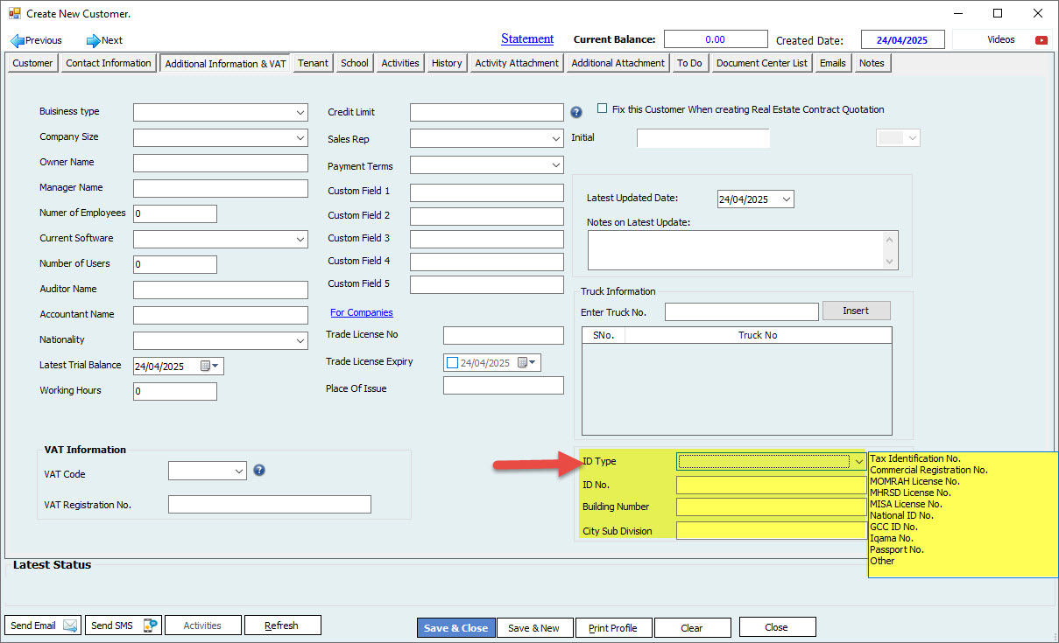Click the YouTube Videos icon
This screenshot has height=643, width=1059.
(1041, 40)
